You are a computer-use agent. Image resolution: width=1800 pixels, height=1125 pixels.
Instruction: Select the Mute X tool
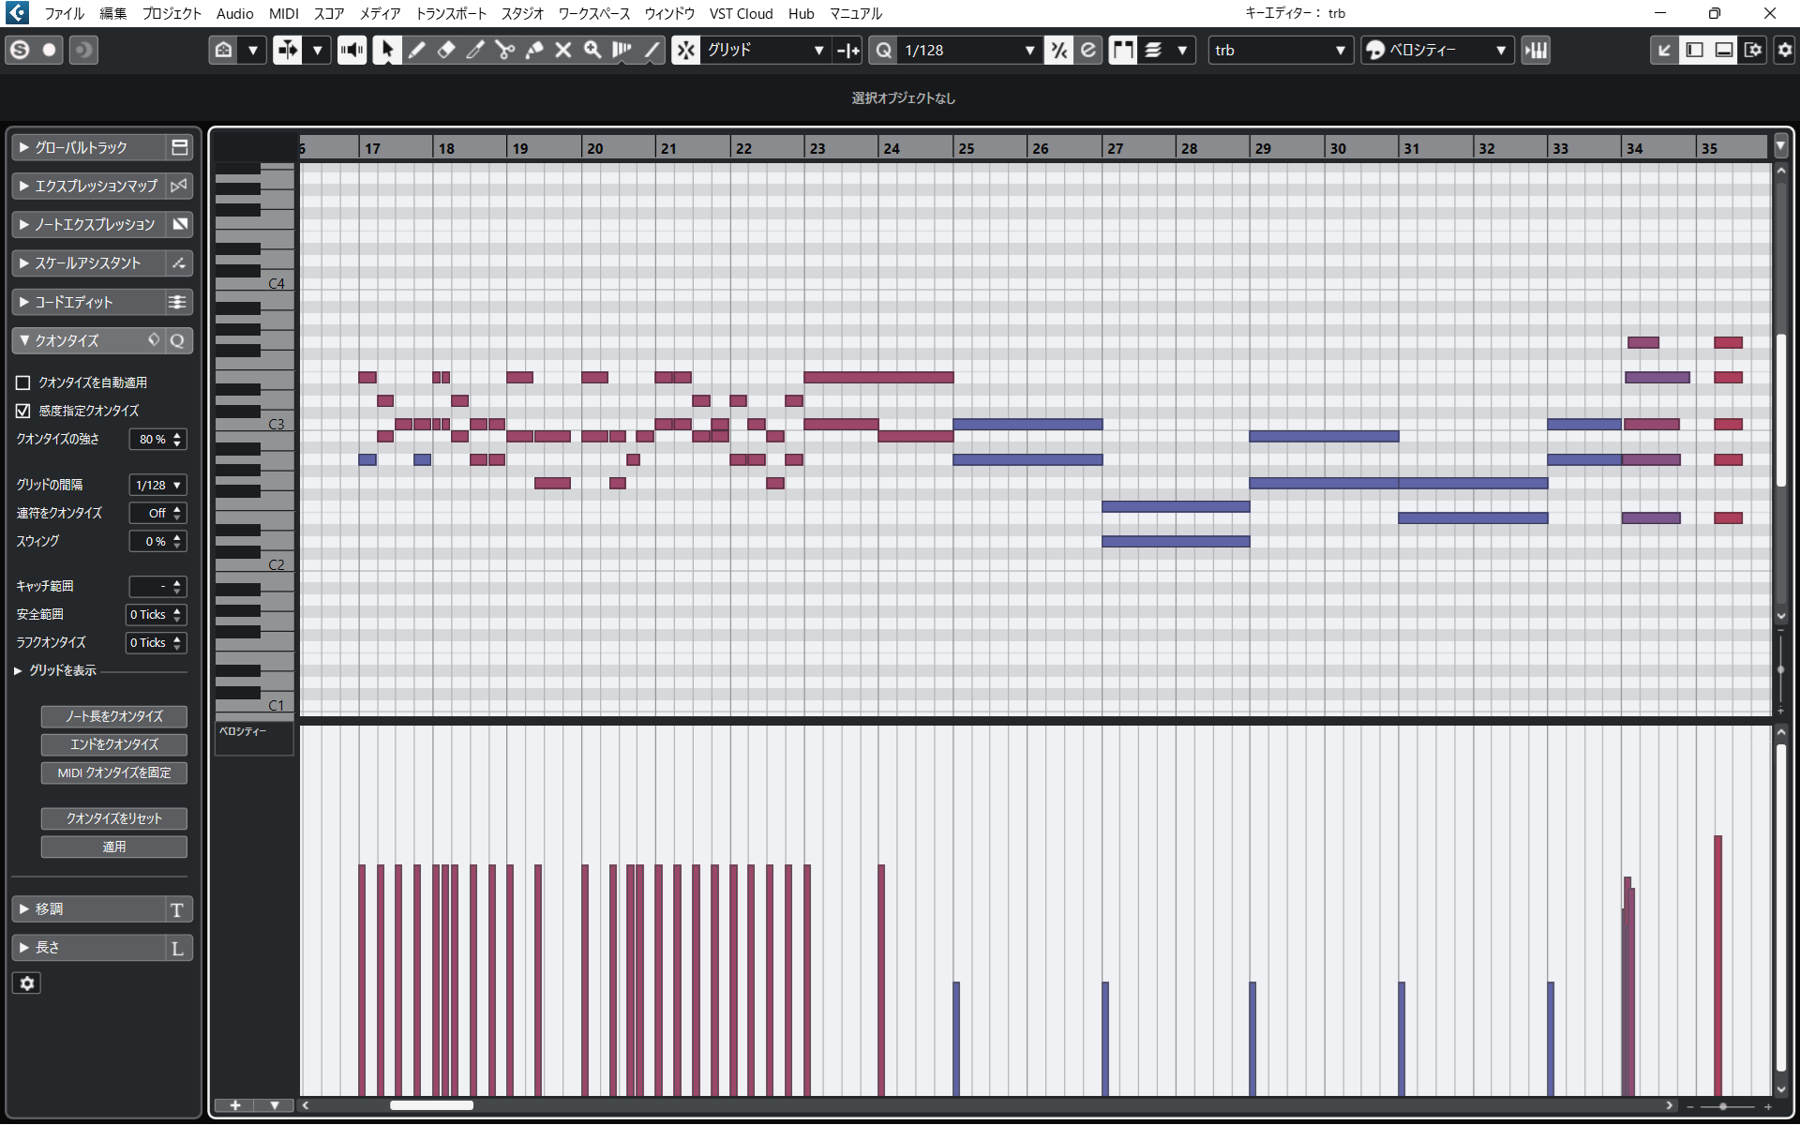tap(563, 50)
